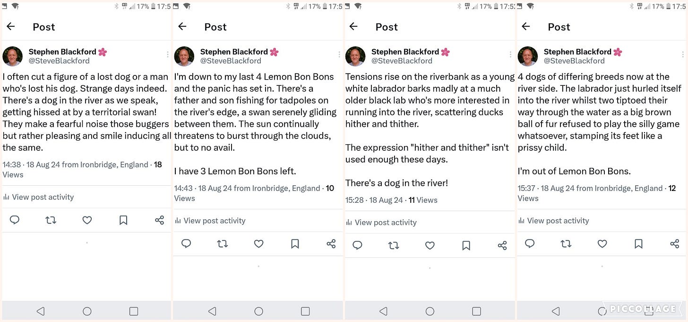Repost the 15:37 four dogs post
Screen dimensions: 688x322
point(566,244)
